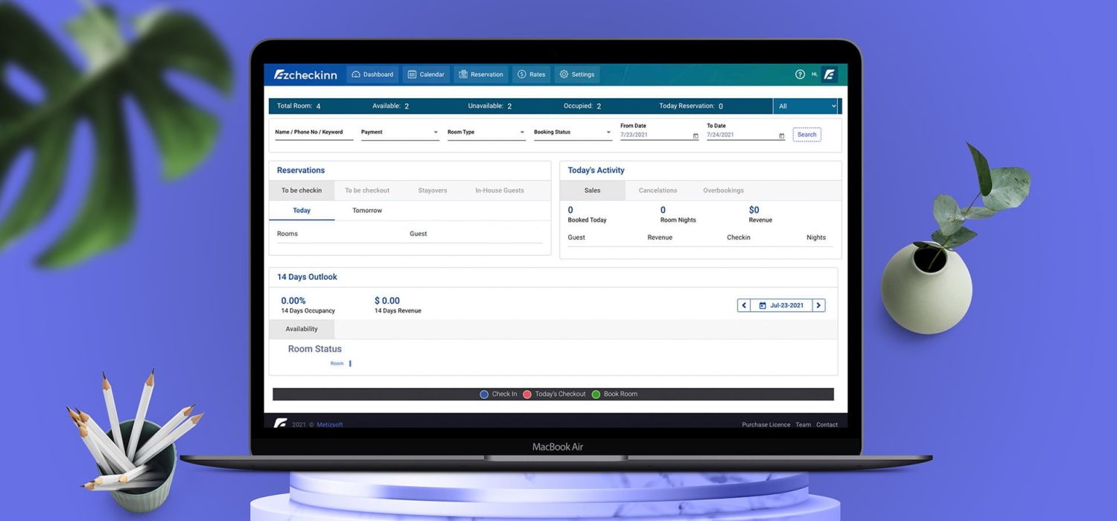Switch to the Overbookings tab
Screen dimensions: 1117x521
coord(724,191)
